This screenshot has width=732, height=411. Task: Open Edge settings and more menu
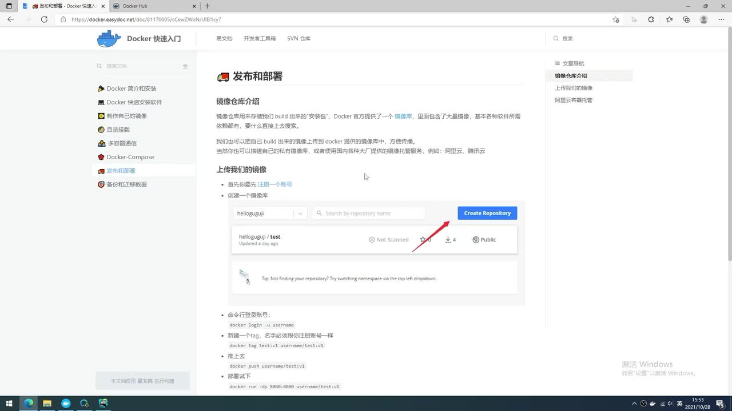click(721, 19)
